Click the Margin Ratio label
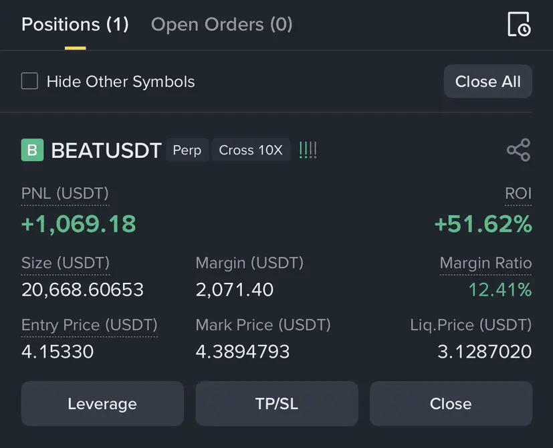 485,263
